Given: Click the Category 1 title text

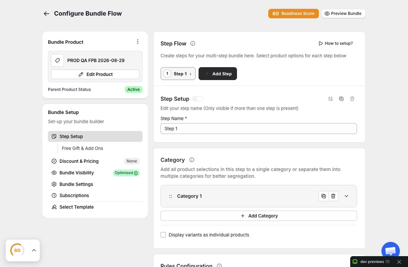Looking at the screenshot, I should coord(189,196).
